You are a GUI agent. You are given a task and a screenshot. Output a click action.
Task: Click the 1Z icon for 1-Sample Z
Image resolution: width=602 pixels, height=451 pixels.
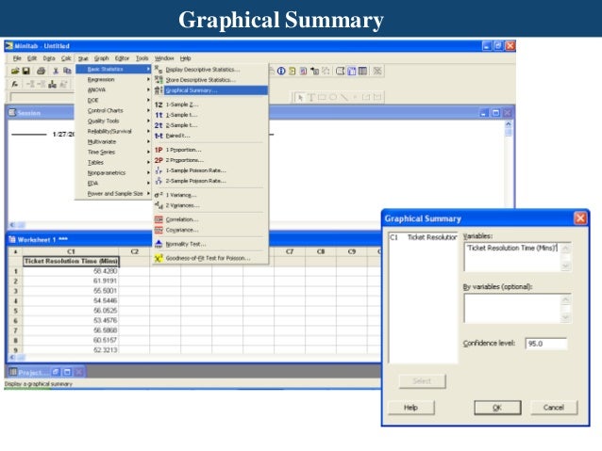coord(159,105)
